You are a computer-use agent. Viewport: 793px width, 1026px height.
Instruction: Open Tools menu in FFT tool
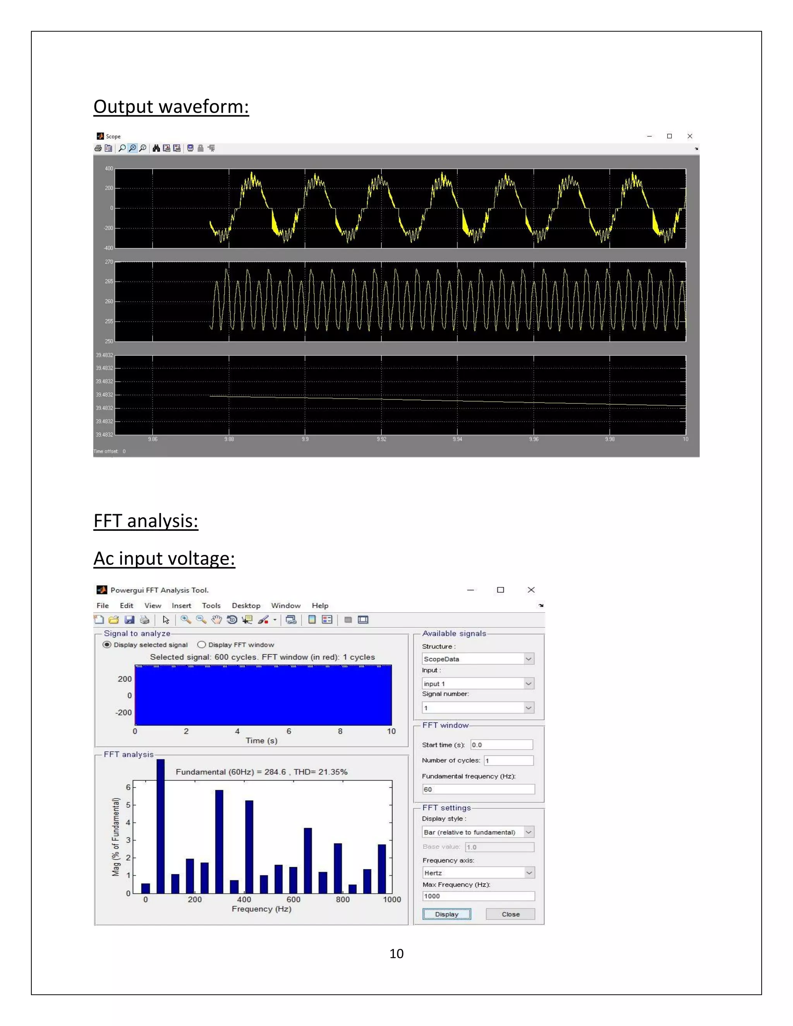click(211, 606)
